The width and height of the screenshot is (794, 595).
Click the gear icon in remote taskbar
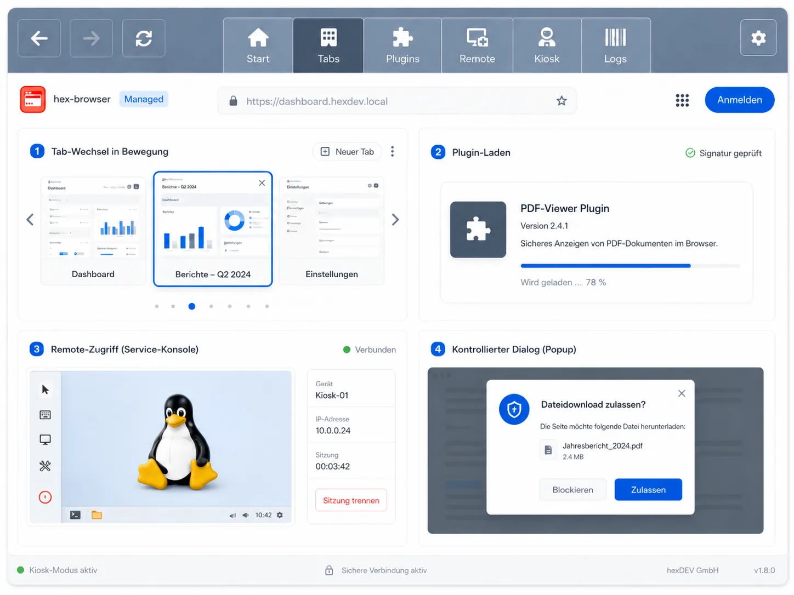280,515
